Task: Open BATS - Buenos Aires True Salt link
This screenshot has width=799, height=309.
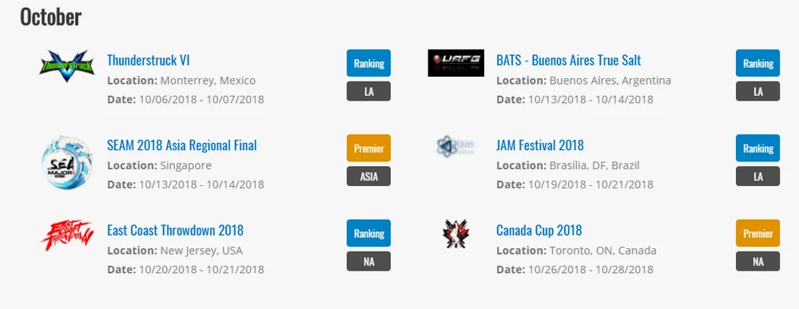Action: [x=569, y=60]
